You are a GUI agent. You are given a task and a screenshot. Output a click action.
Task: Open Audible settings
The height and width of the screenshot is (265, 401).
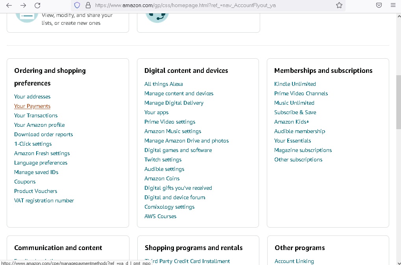point(164,169)
